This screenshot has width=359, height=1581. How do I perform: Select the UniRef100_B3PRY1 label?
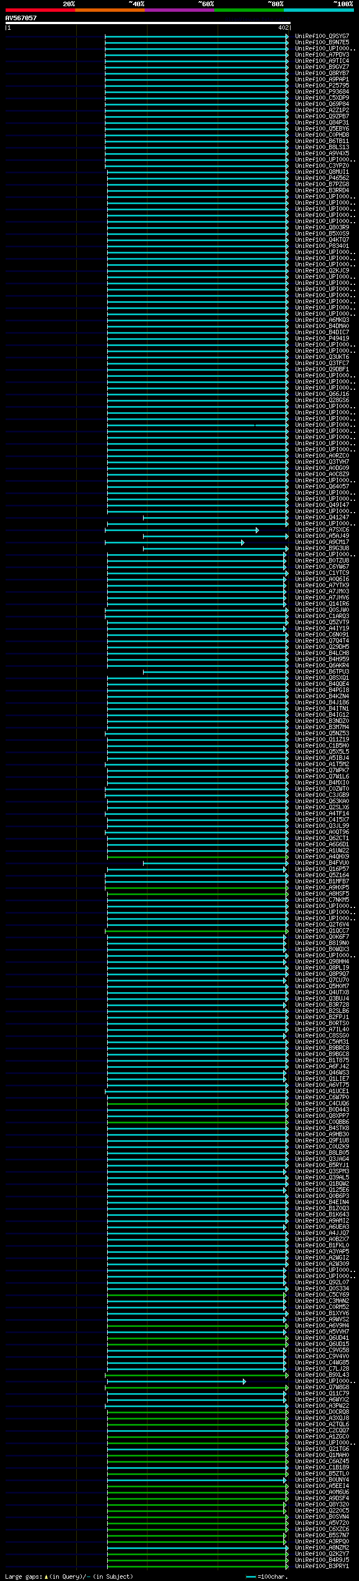[x=322, y=1566]
